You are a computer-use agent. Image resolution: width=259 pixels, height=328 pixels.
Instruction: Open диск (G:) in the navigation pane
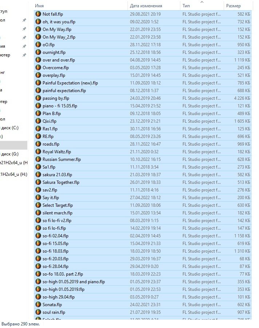coord(9,154)
